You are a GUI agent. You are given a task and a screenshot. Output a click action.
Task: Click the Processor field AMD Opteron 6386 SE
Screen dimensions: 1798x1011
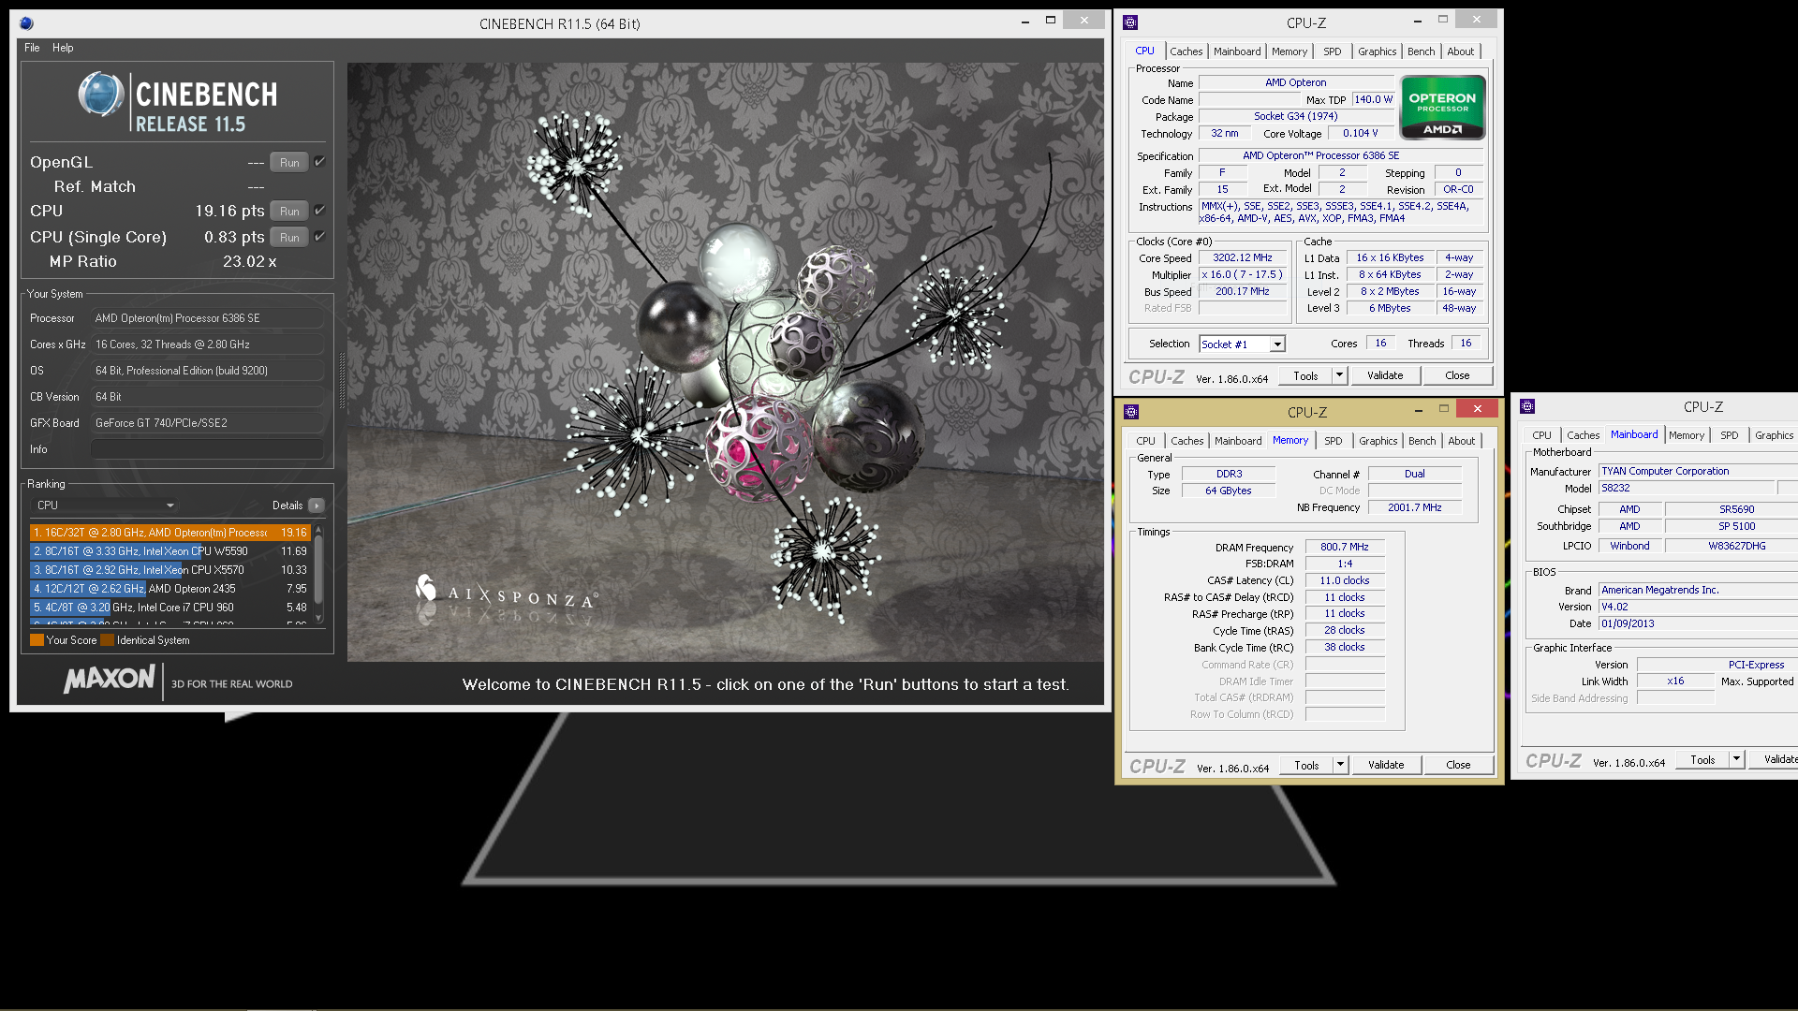point(207,318)
